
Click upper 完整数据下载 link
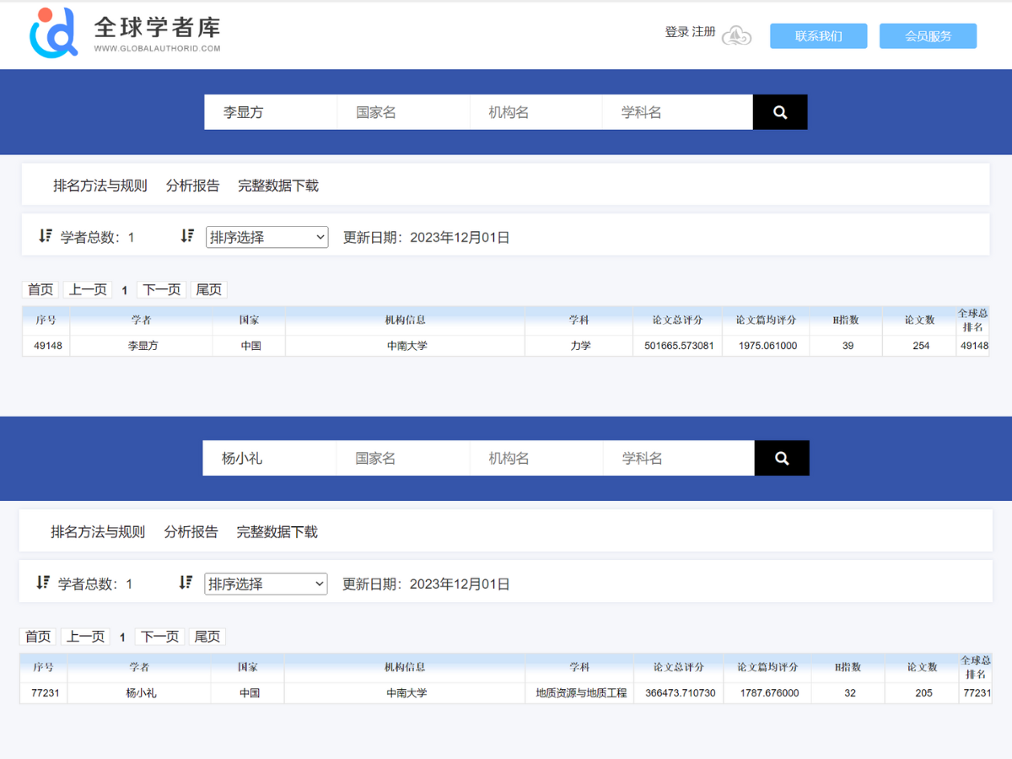pyautogui.click(x=277, y=186)
